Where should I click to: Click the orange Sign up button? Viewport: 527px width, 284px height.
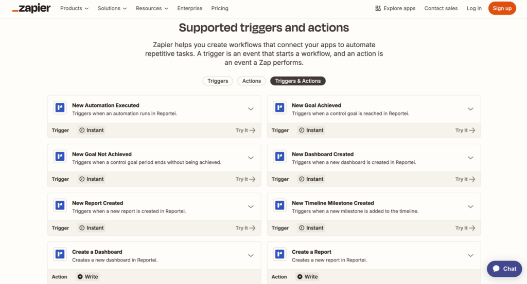(x=502, y=8)
